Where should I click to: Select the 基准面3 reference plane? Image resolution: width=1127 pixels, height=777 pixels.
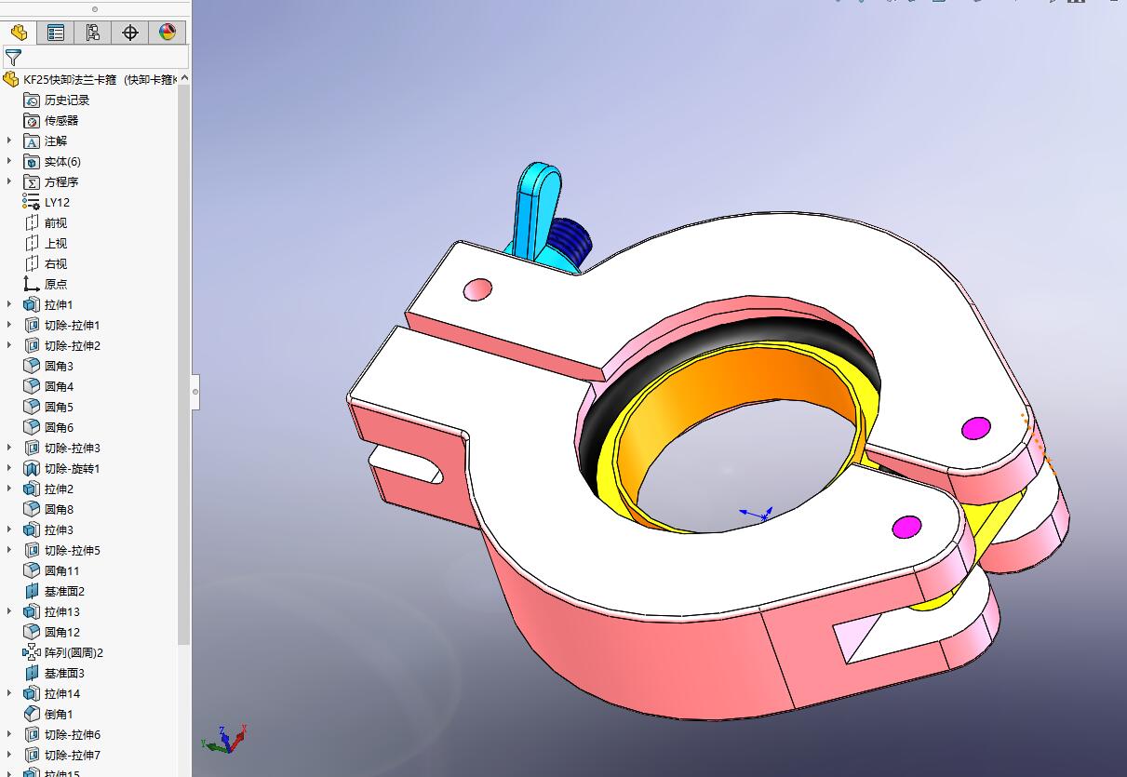(55, 673)
